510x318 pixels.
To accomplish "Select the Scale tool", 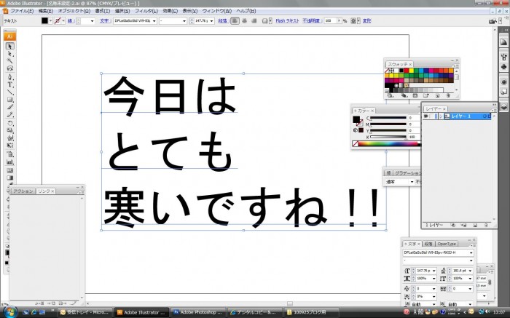I will click(x=10, y=130).
